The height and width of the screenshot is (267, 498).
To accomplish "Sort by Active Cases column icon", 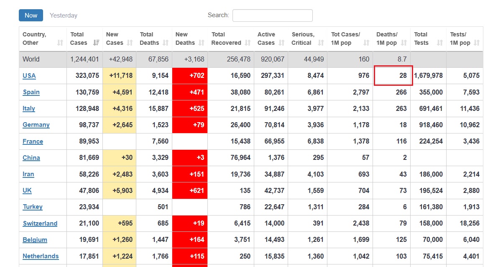I will pyautogui.click(x=281, y=43).
